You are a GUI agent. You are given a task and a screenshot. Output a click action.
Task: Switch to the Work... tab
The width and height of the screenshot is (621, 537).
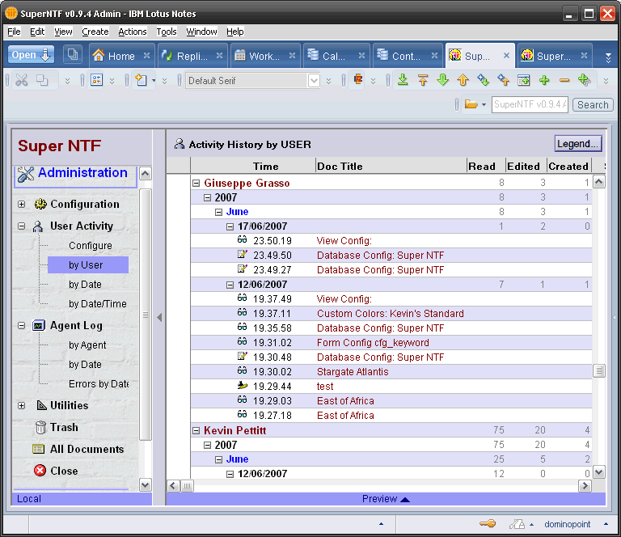[264, 56]
